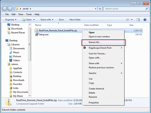This screenshot has height=113, width=151.
Task: Expand the Organize dropdown
Action: pos(11,20)
